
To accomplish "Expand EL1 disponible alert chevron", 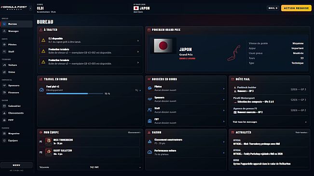I will pos(138,40).
